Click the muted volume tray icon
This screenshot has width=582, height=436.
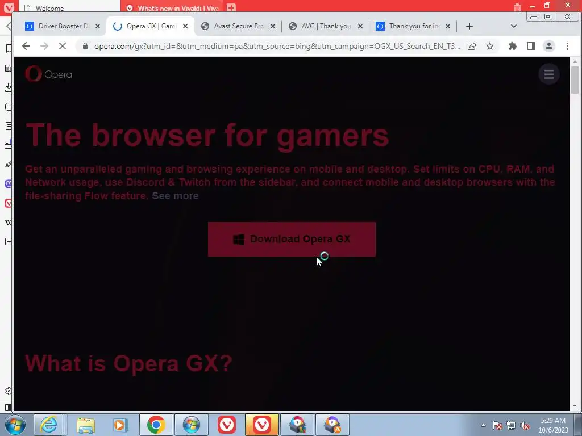(525, 426)
